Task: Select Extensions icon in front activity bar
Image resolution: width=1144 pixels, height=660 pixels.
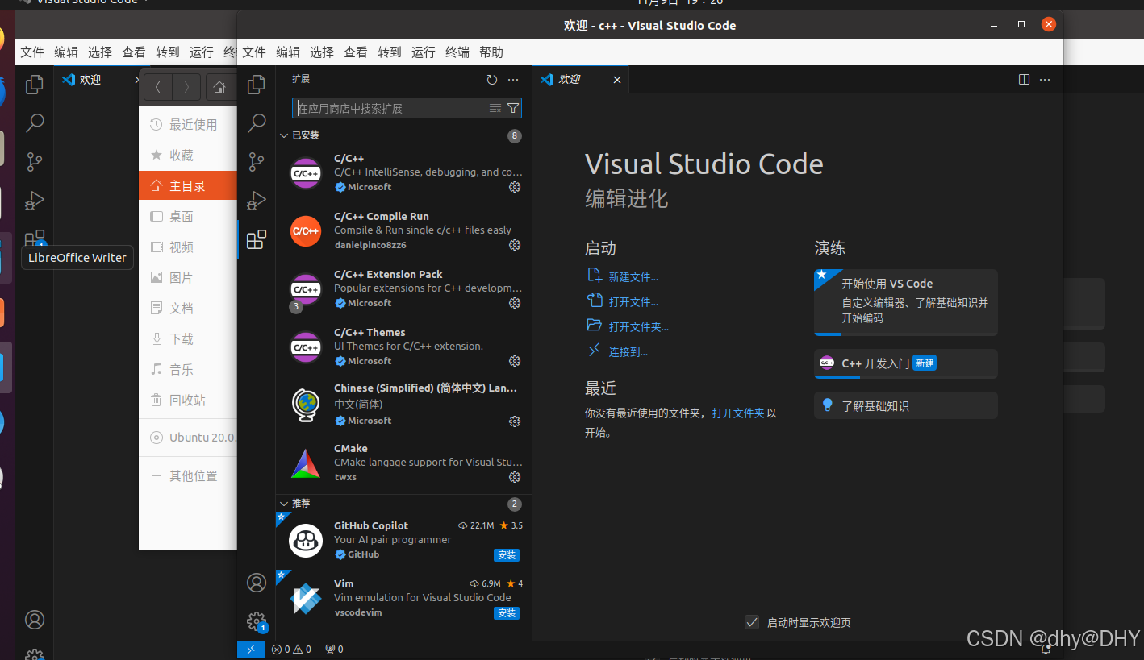Action: (257, 239)
